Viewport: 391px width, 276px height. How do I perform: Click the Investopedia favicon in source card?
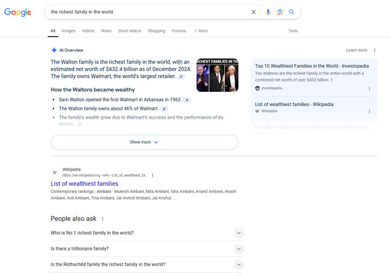(x=257, y=88)
